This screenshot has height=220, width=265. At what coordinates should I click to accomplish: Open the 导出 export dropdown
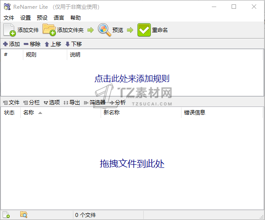point(72,102)
